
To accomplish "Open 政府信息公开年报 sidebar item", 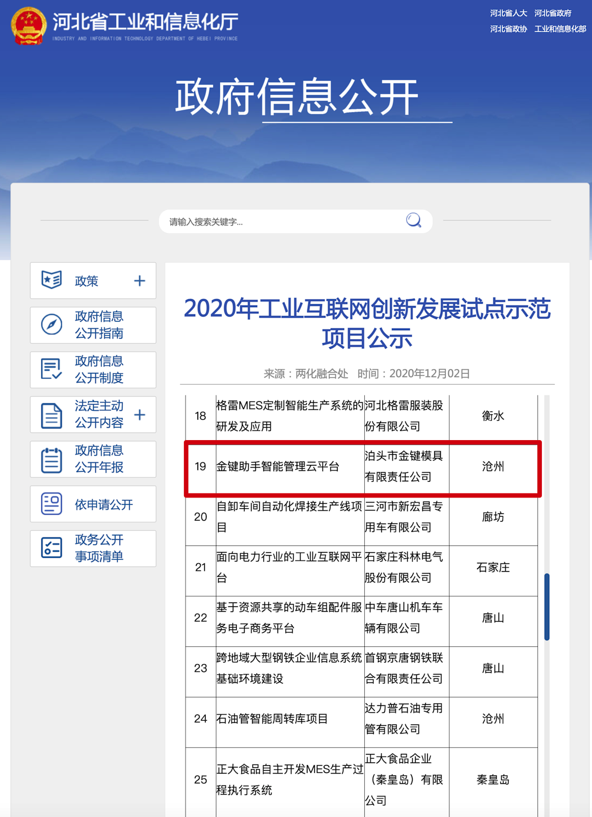I will coord(93,459).
